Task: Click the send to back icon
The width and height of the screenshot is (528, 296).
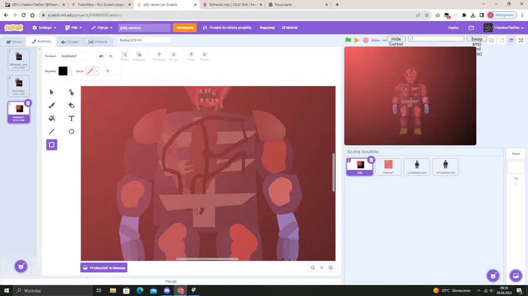Action: click(x=204, y=56)
